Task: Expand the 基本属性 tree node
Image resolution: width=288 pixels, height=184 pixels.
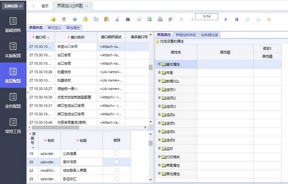Action: (x=159, y=64)
